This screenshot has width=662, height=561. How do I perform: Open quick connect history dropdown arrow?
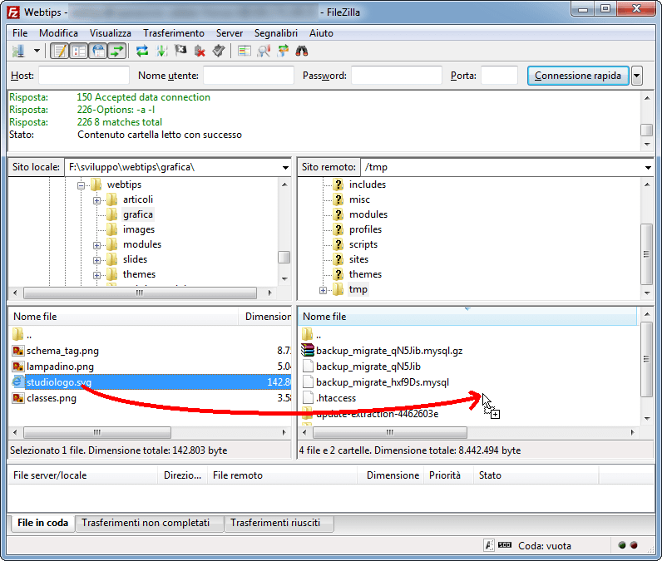(637, 76)
